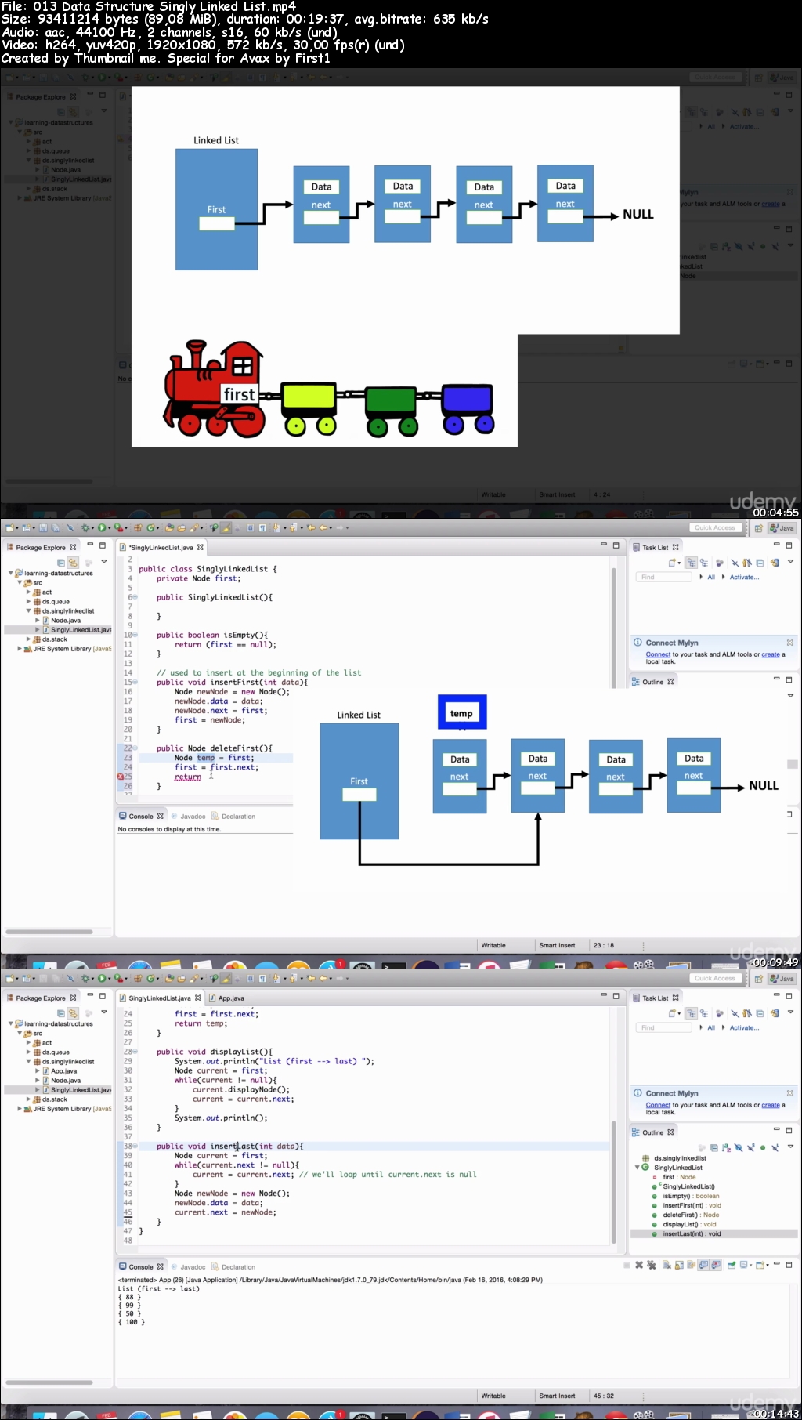Click Open Perspective icon in 00:14:43 frame

pos(758,979)
